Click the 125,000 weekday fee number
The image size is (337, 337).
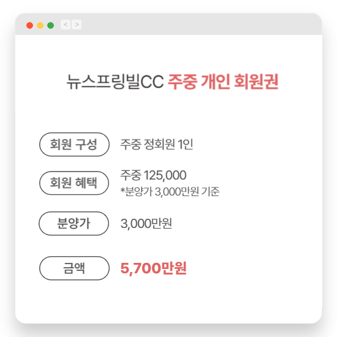pyautogui.click(x=165, y=175)
